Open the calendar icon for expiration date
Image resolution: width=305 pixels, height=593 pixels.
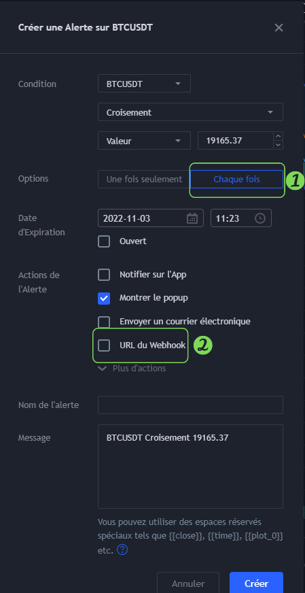[x=192, y=218]
